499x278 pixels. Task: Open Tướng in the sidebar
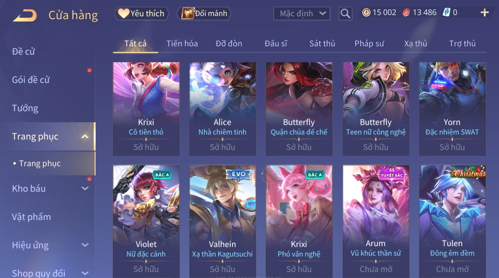(x=25, y=108)
